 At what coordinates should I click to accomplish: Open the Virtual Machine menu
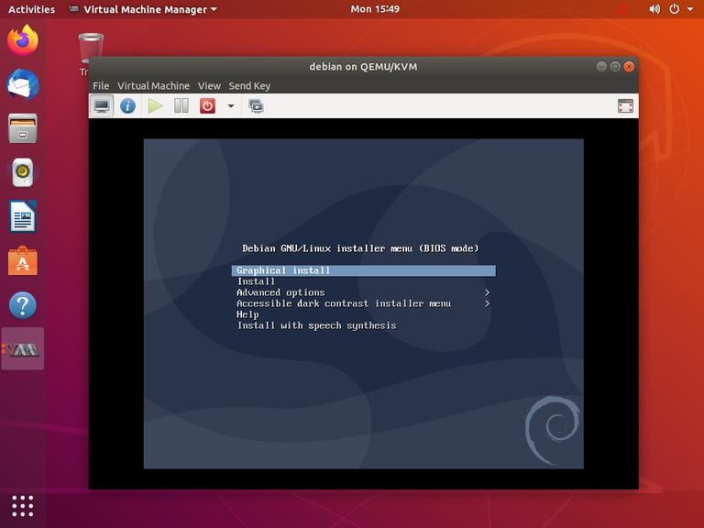pyautogui.click(x=153, y=85)
